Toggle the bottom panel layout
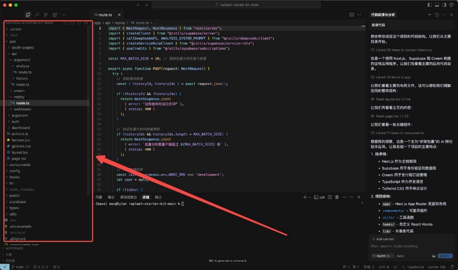The image size is (458, 270). 436,5
